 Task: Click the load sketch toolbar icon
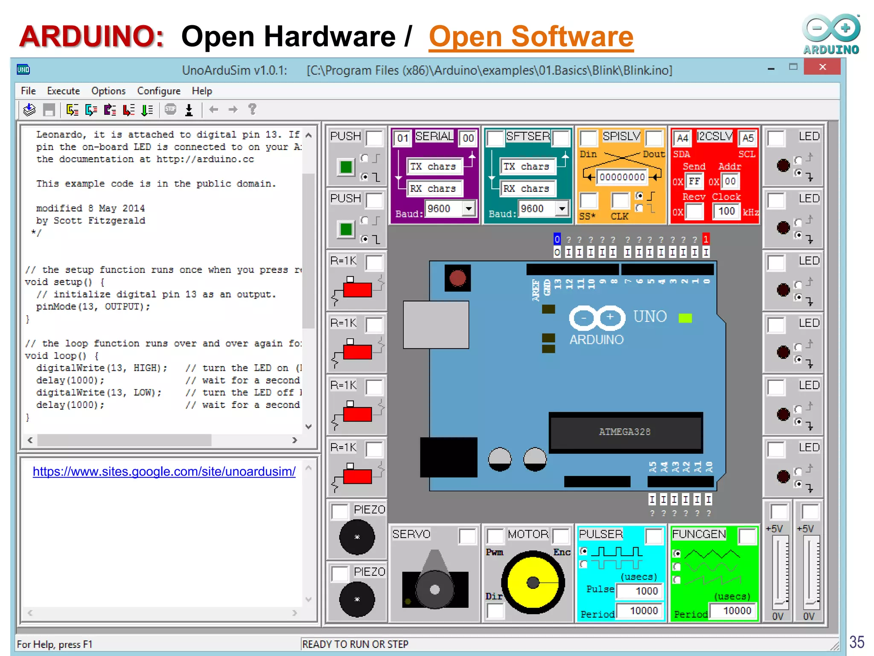click(29, 110)
